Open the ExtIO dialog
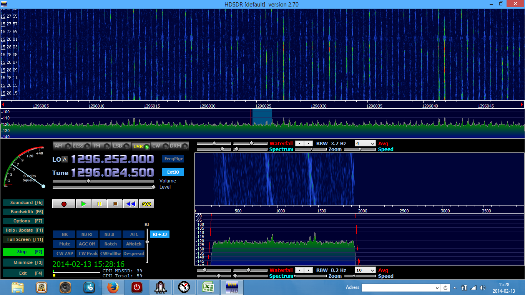This screenshot has height=295, width=525. [173, 172]
